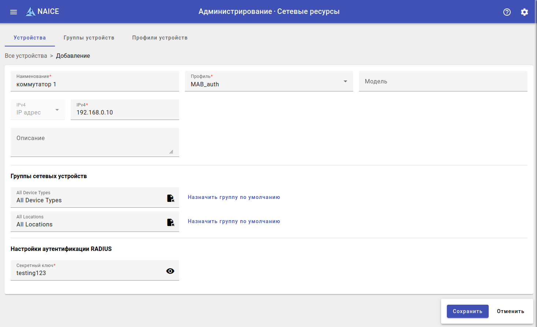537x327 pixels.
Task: Toggle secret key visibility eye icon
Action: (x=170, y=271)
